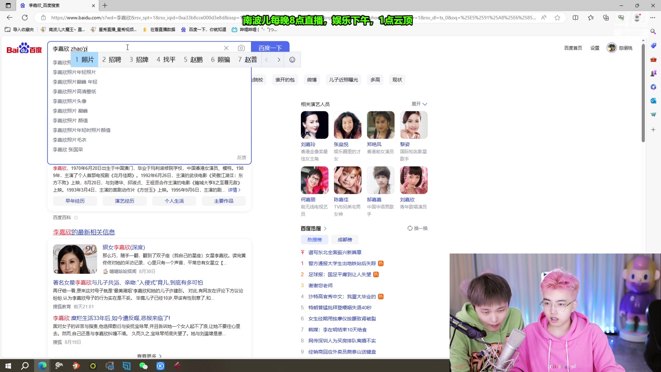Open 主要作品 section button
Viewport: 661px width, 372px height.
224,201
